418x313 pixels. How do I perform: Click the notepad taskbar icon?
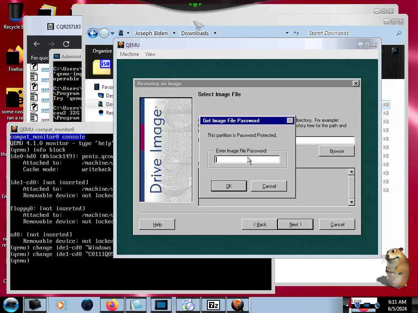[x=137, y=305]
